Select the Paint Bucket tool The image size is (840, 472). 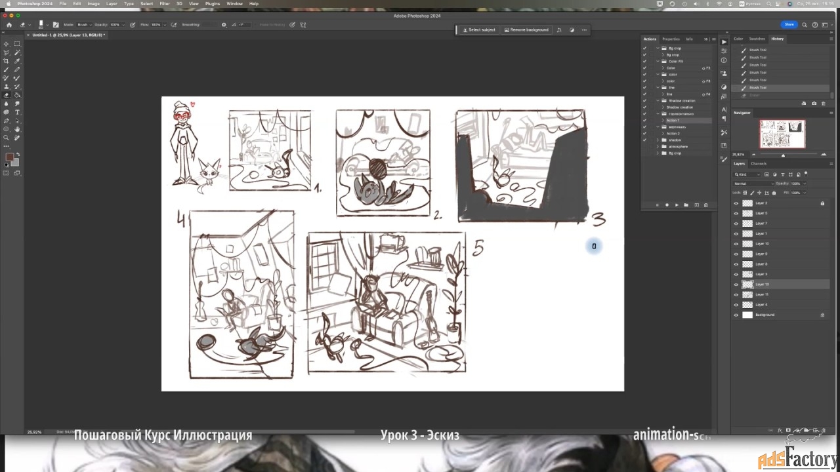coord(17,95)
